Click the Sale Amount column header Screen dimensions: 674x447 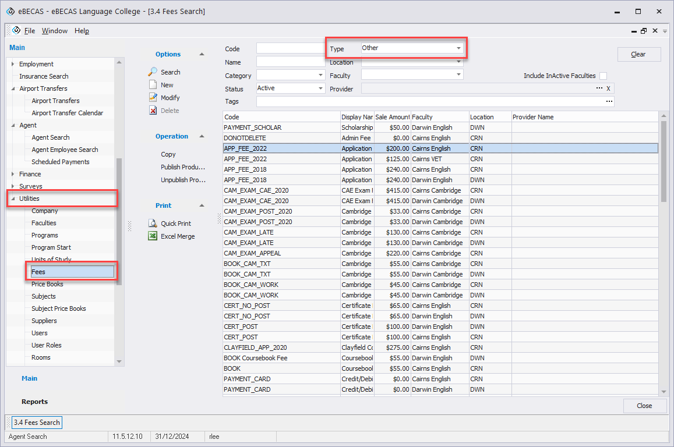[391, 117]
